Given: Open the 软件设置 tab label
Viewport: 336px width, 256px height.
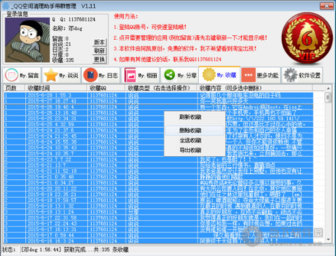Looking at the screenshot, I should [x=310, y=76].
